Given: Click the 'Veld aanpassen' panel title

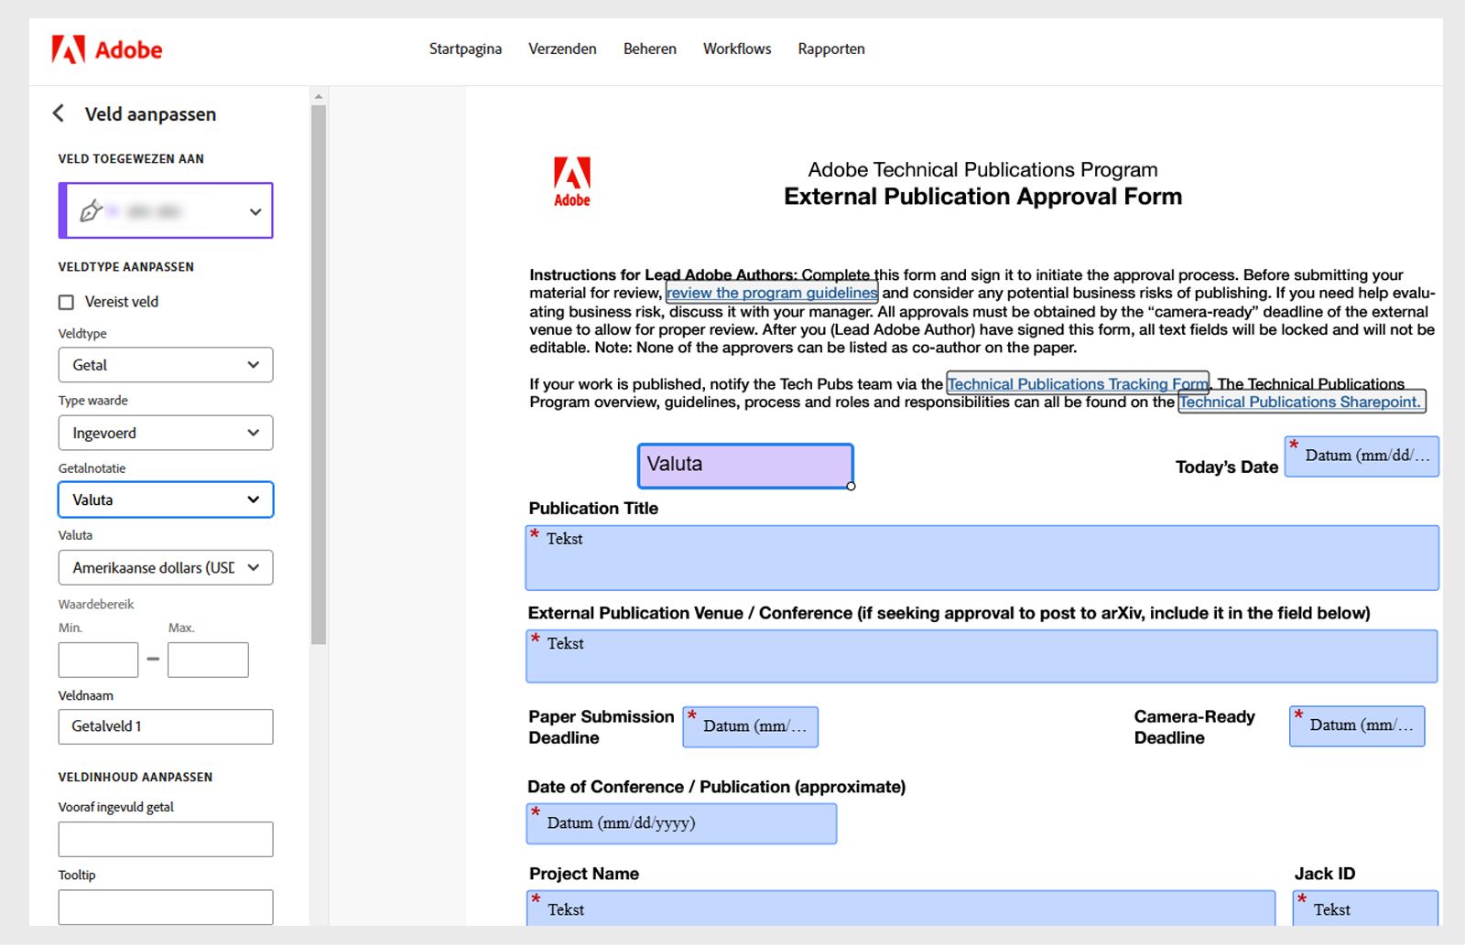Looking at the screenshot, I should (x=150, y=114).
